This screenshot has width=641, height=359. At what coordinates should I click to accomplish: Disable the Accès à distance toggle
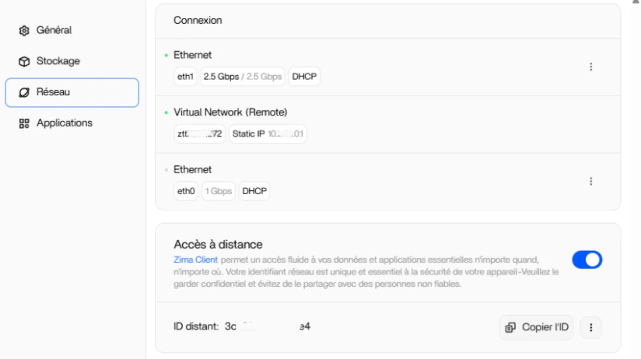(x=587, y=260)
